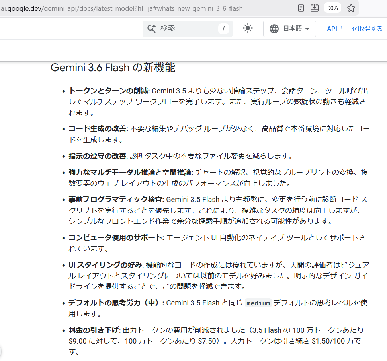Click the address bar URL text
This screenshot has width=387, height=361.
[122, 8]
